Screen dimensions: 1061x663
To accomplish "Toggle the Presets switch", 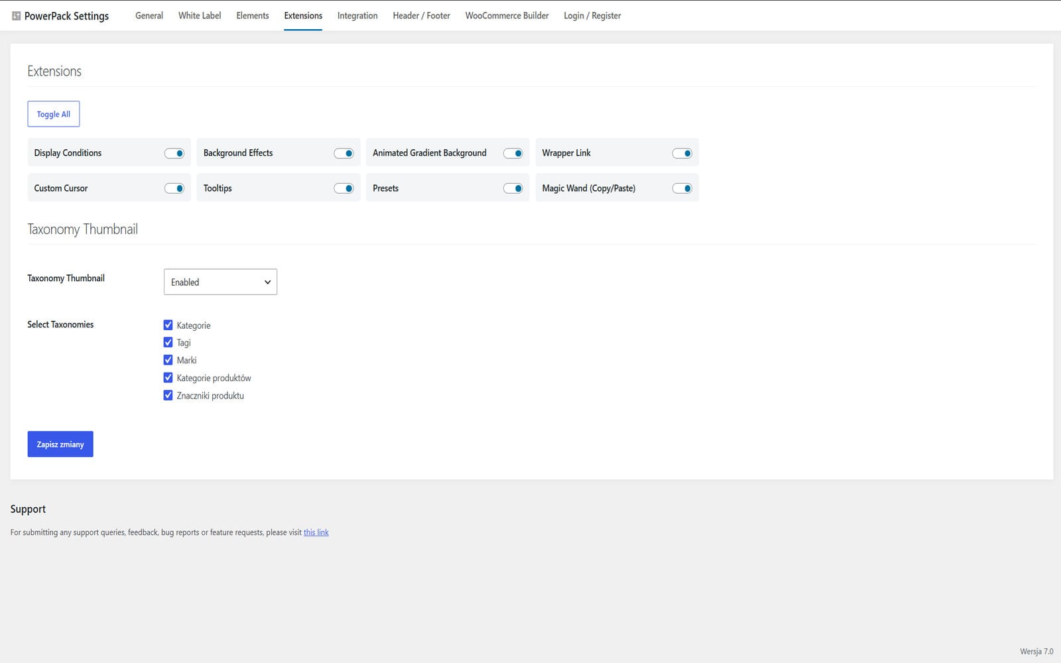I will pyautogui.click(x=513, y=188).
